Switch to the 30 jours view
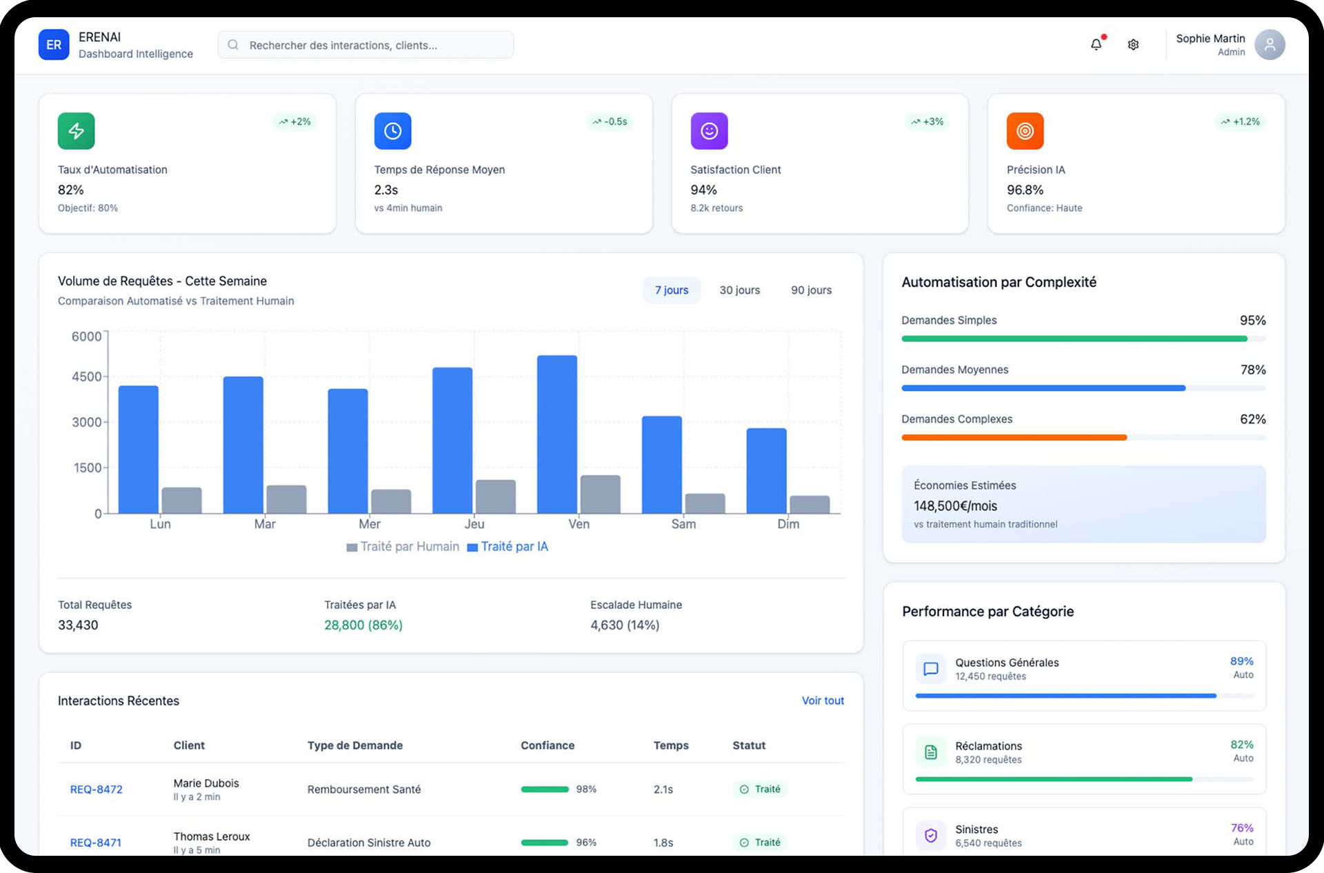Screen dimensions: 1324x873 pos(739,290)
